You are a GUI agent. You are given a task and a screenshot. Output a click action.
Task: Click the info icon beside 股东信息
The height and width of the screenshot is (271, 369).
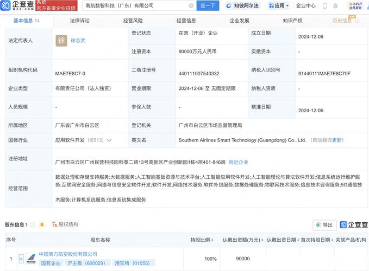tap(33, 225)
